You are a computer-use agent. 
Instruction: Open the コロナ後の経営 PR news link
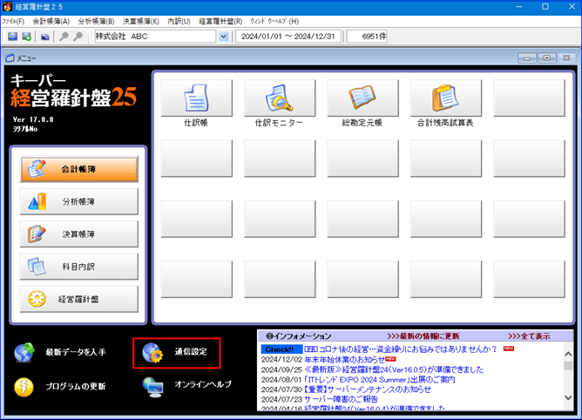click(x=401, y=349)
